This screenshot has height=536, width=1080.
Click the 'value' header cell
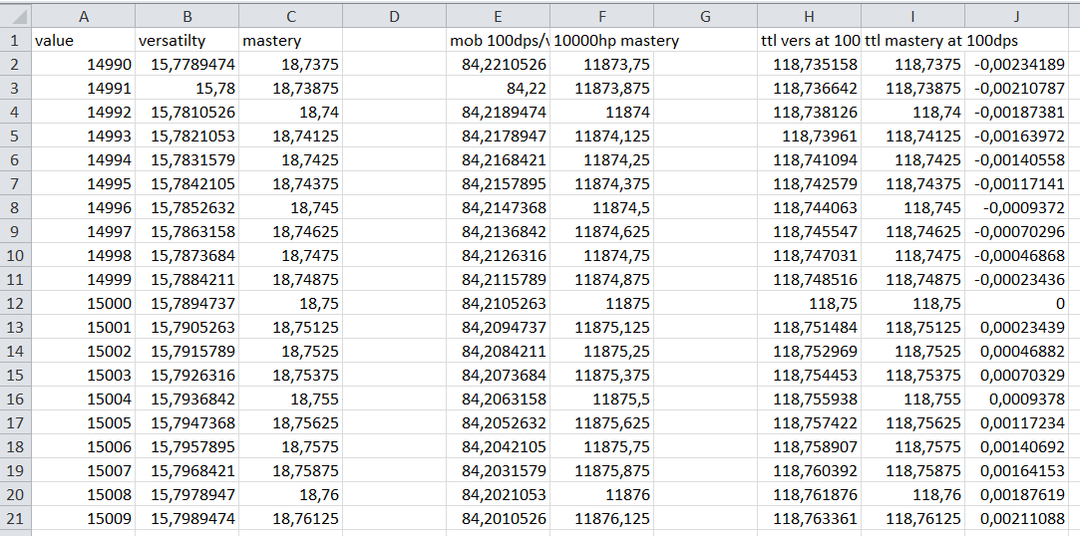point(83,41)
